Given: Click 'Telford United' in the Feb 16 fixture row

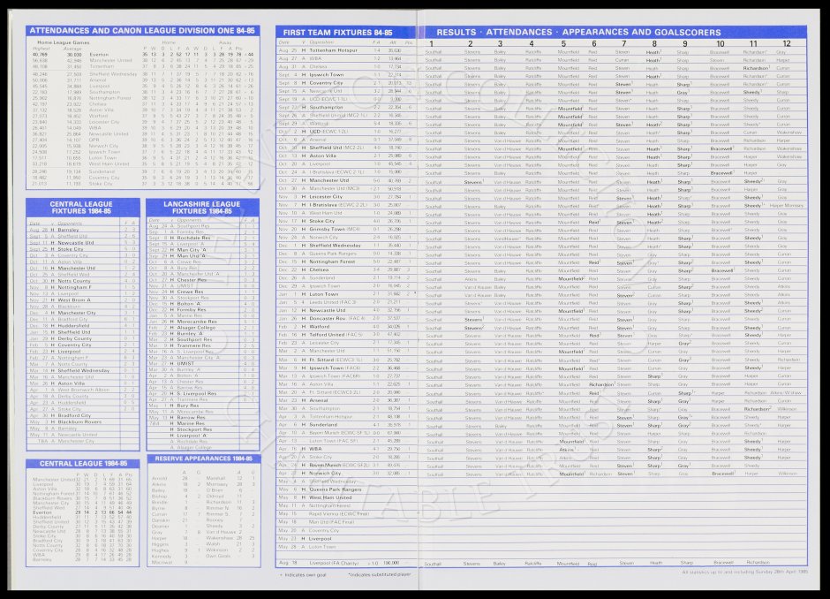Looking at the screenshot, I should coord(327,335).
